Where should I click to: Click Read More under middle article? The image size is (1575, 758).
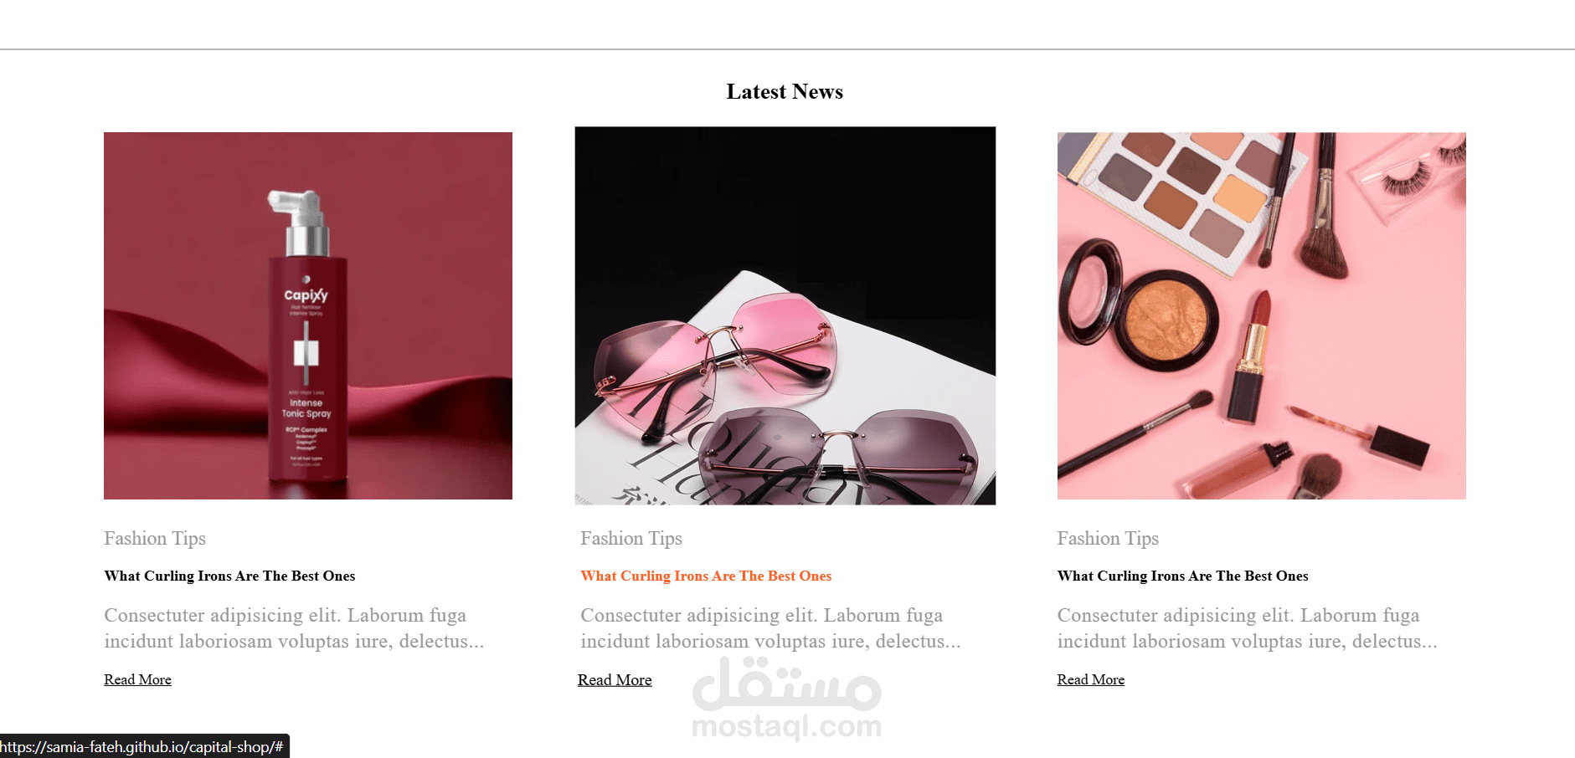pyautogui.click(x=615, y=680)
